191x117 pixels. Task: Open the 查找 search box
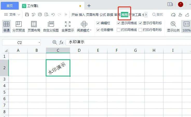[x=158, y=15]
